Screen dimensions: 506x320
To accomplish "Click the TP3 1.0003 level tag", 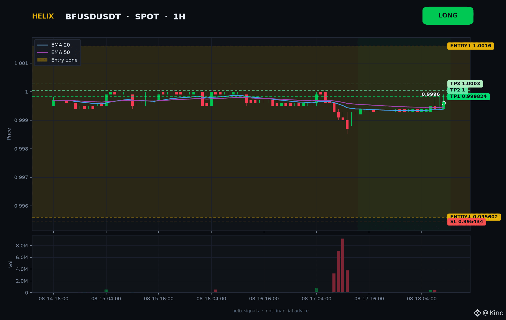I will click(465, 84).
